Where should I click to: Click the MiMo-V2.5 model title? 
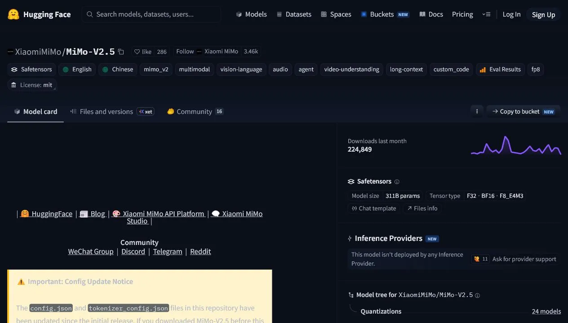(x=90, y=52)
